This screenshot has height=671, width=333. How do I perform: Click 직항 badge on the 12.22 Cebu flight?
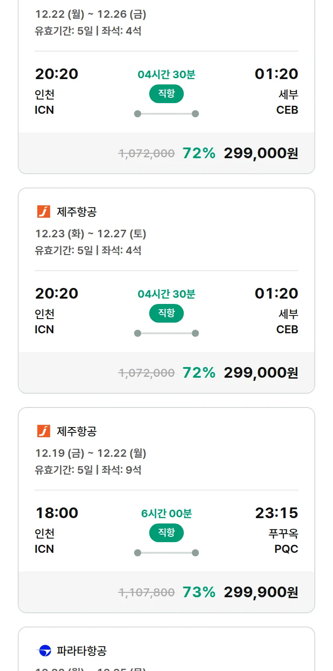click(x=166, y=94)
